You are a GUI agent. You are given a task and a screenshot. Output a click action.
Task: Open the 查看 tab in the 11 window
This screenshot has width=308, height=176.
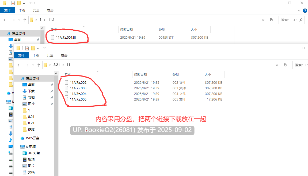(x=64, y=55)
